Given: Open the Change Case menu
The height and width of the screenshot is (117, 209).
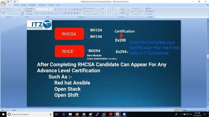Looking at the screenshot, I should click(x=56, y=13).
